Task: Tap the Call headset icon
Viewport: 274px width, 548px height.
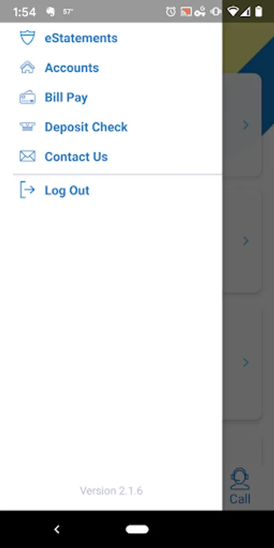Action: (240, 479)
